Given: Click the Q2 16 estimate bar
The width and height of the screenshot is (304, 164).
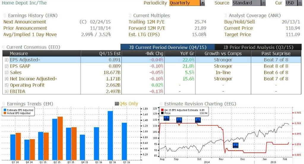Looking at the screenshot, I should point(110,136).
